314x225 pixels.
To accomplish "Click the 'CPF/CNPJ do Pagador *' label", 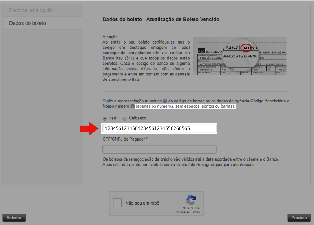I will [x=125, y=139].
